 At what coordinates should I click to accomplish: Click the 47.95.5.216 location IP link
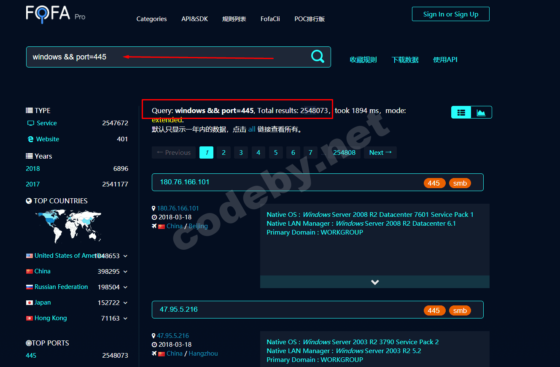click(x=173, y=336)
